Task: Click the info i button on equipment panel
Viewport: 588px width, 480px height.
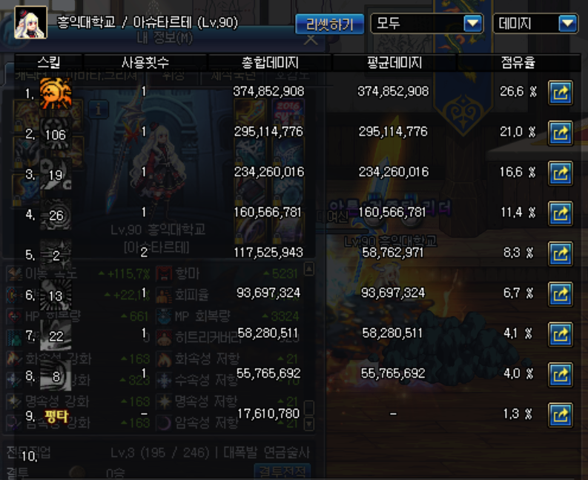Action: click(99, 110)
